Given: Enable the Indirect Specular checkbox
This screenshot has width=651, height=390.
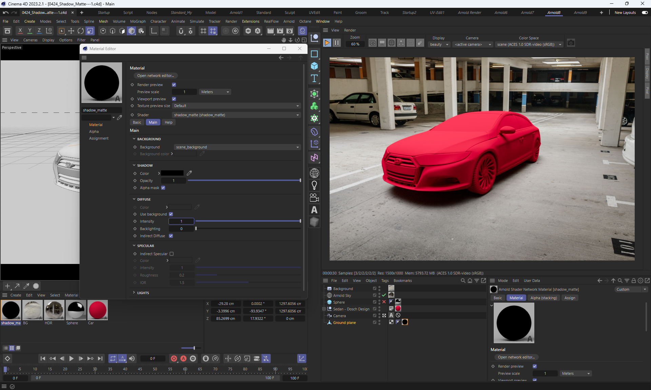Looking at the screenshot, I should (172, 254).
